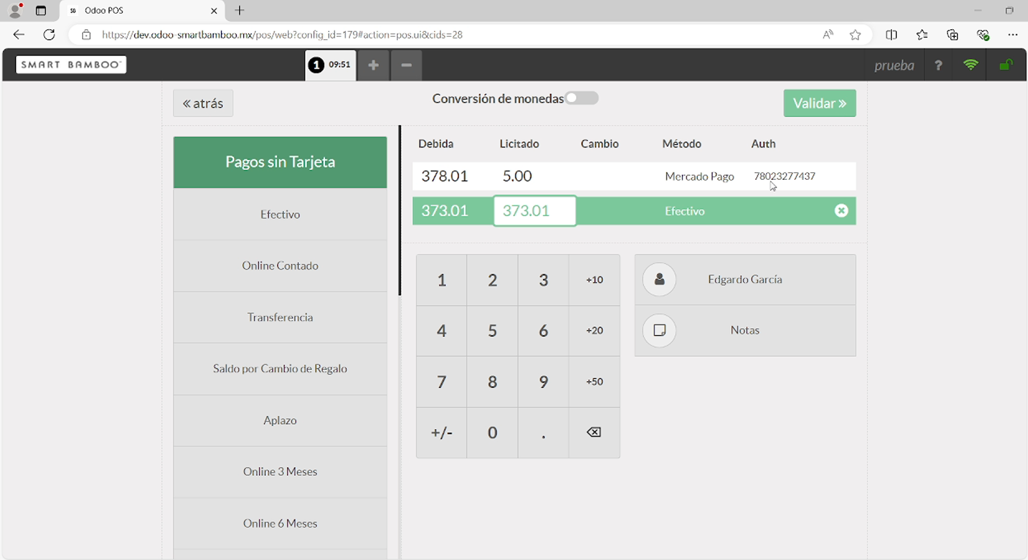Screen dimensions: 1028x560
Task: Go back with the atrás button
Action: coord(203,103)
